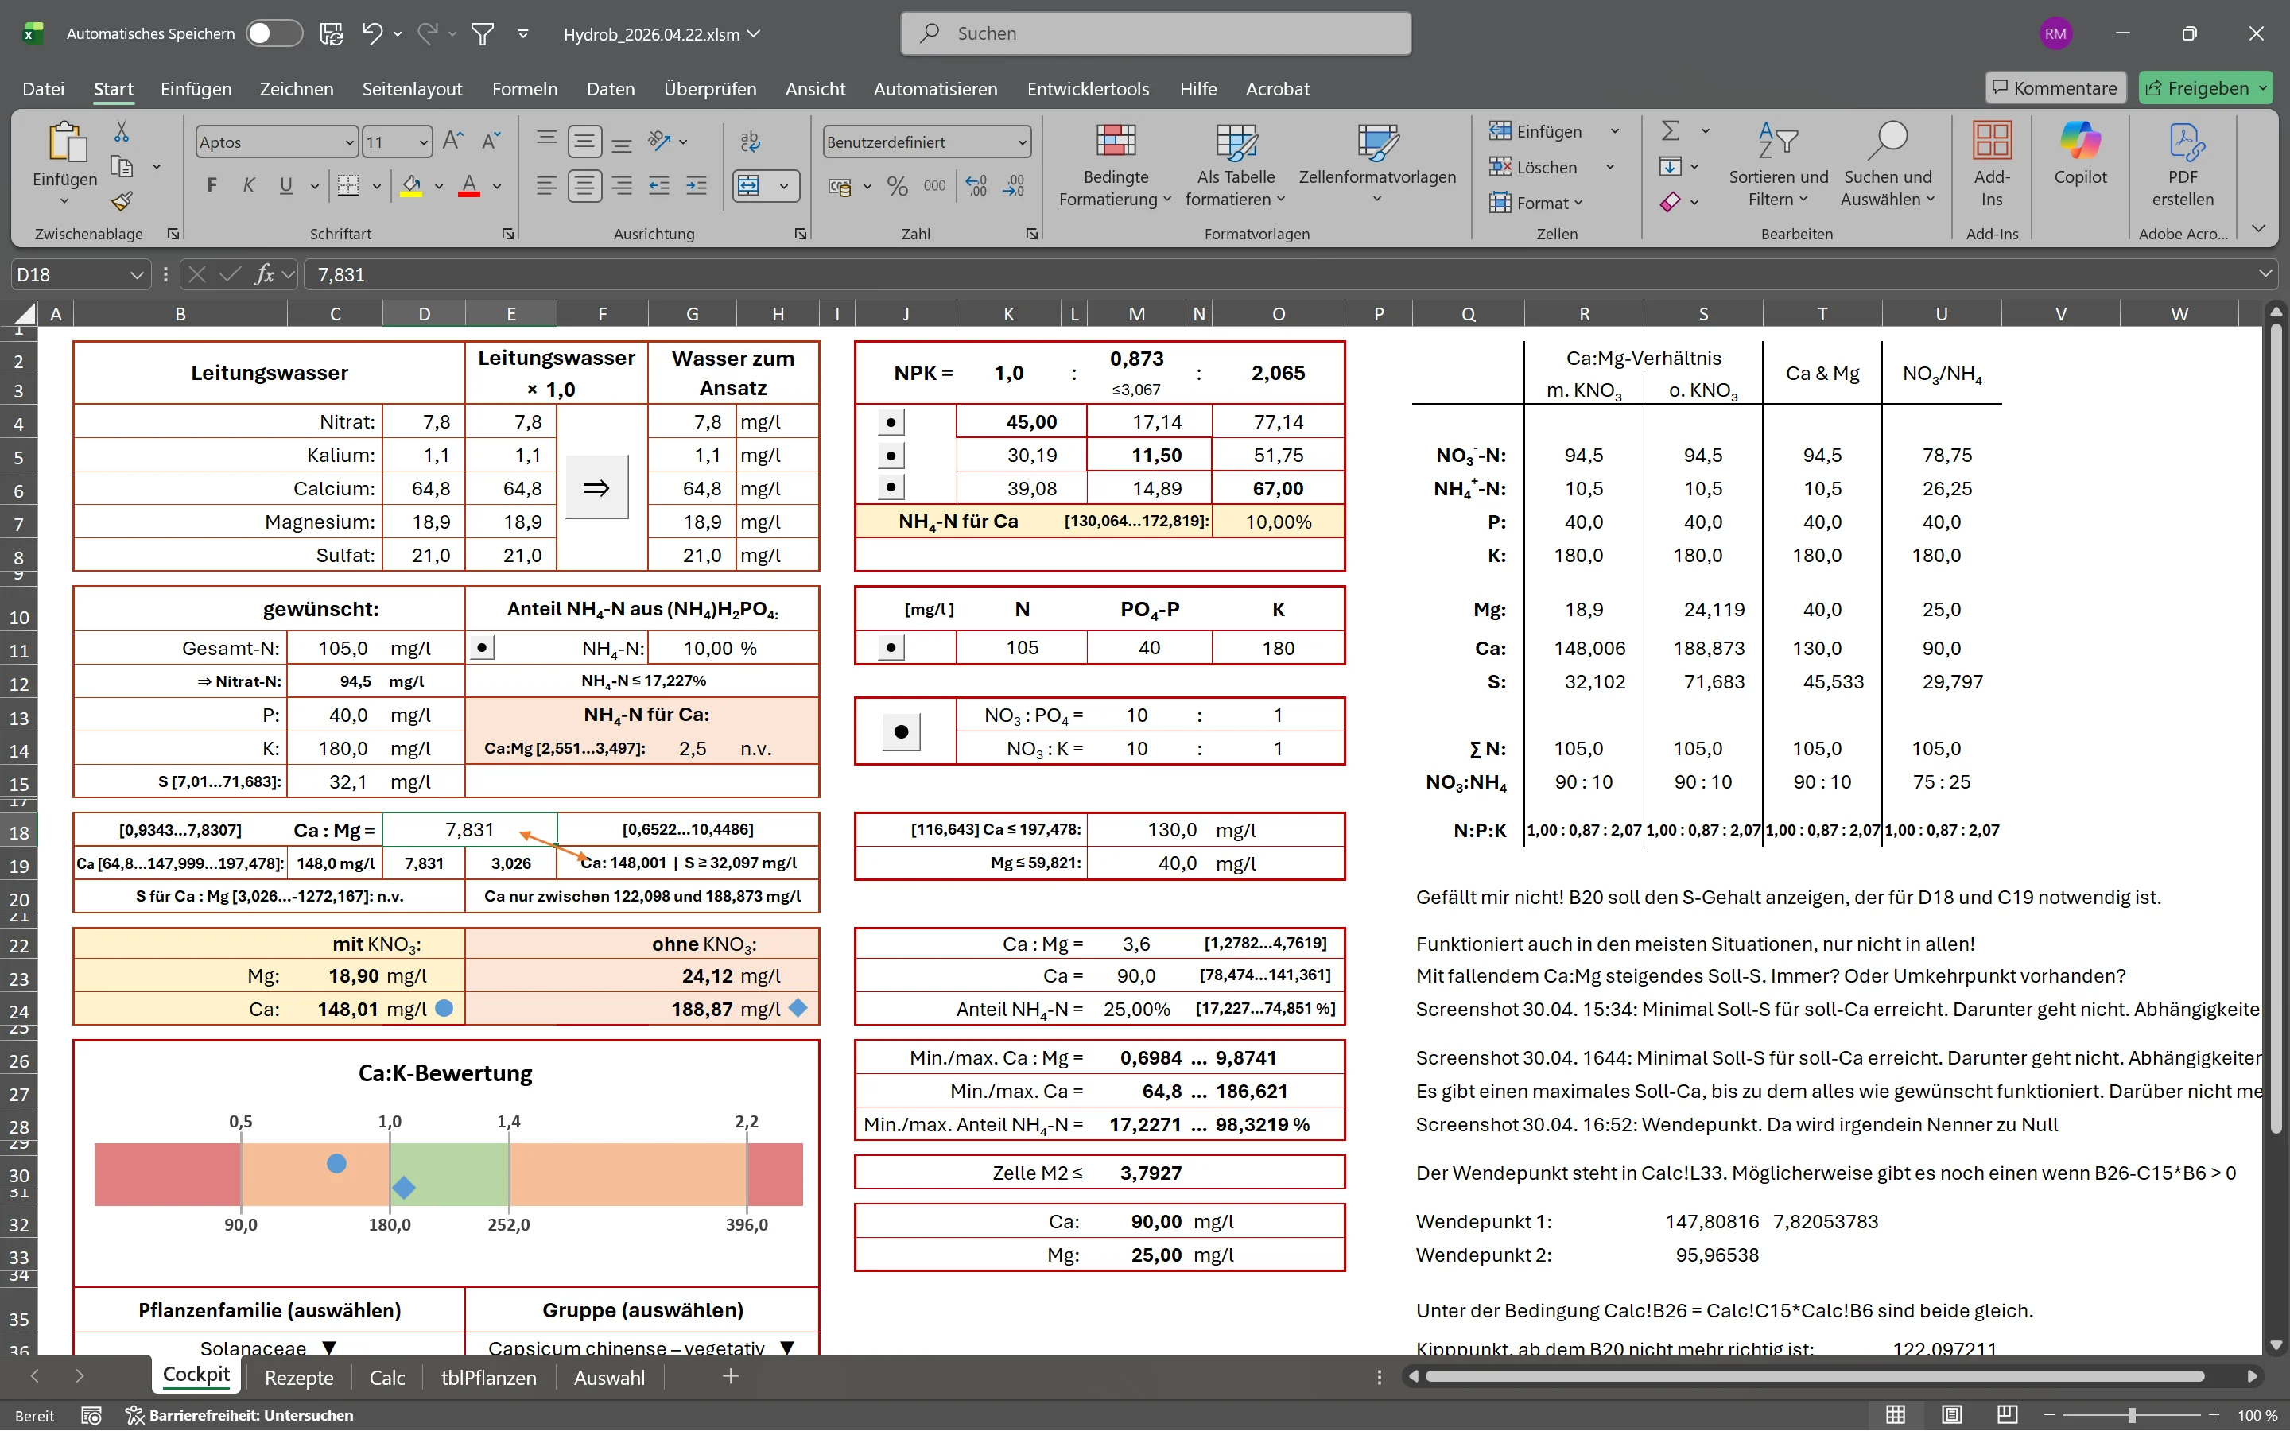
Task: Expand the formula bar
Action: 2265,273
